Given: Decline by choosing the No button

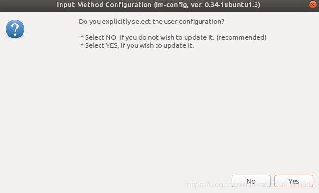Looking at the screenshot, I should coord(251,181).
